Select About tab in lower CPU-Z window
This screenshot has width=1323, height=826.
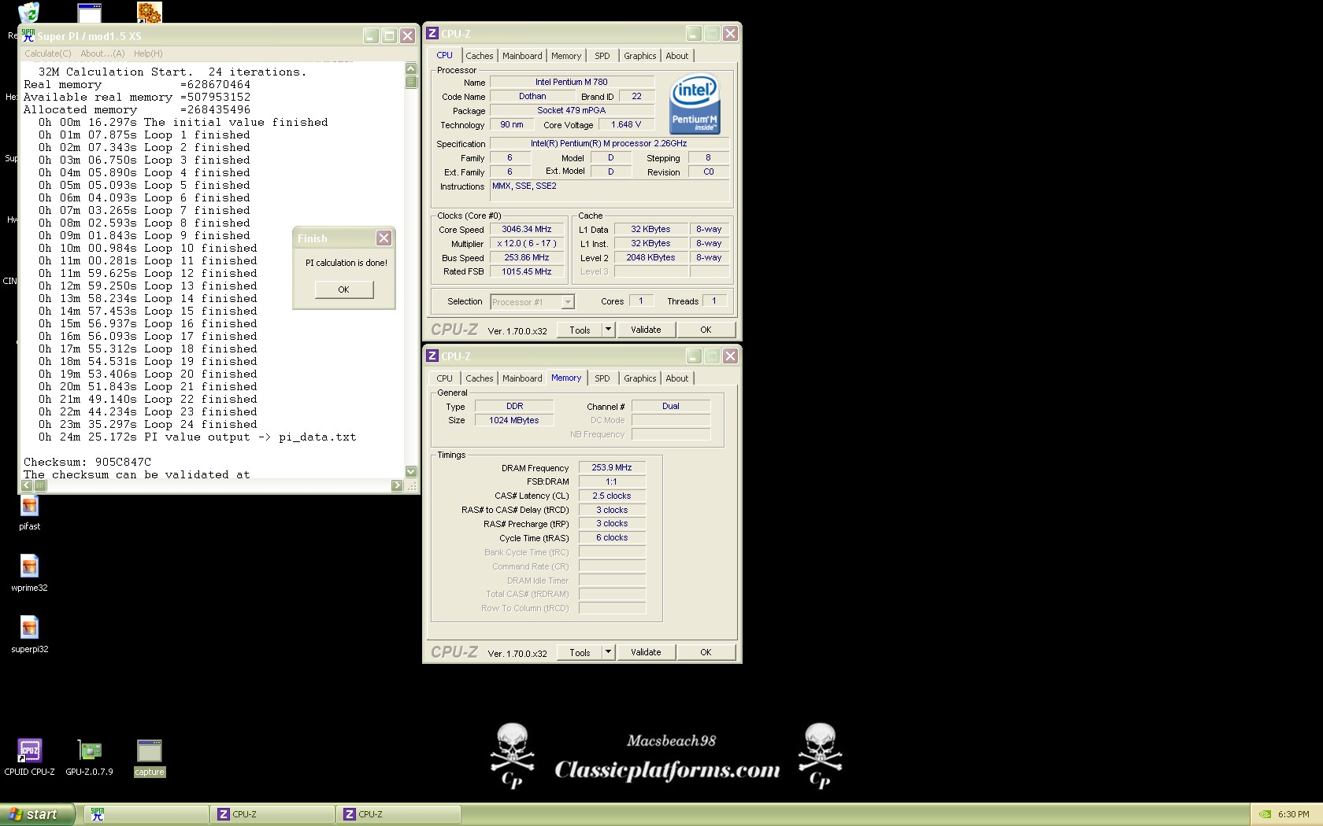coord(676,378)
